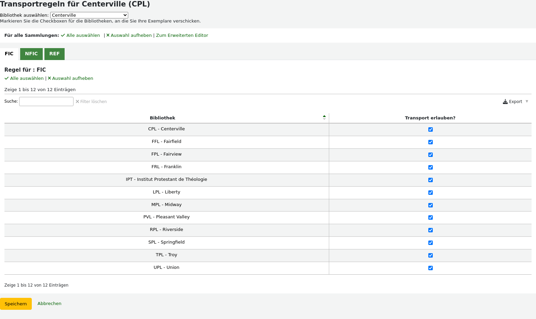The width and height of the screenshot is (536, 319).
Task: Switch to the NFIC tab
Action: [31, 54]
